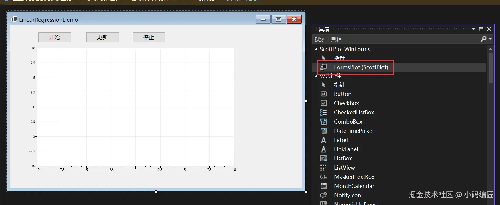This screenshot has height=205, width=500.
Task: Maximize the 工具箱 panel
Action: (481, 29)
